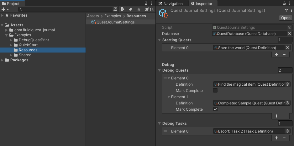Open Find the magical item object picker
The width and height of the screenshot is (294, 146).
tap(287, 84)
